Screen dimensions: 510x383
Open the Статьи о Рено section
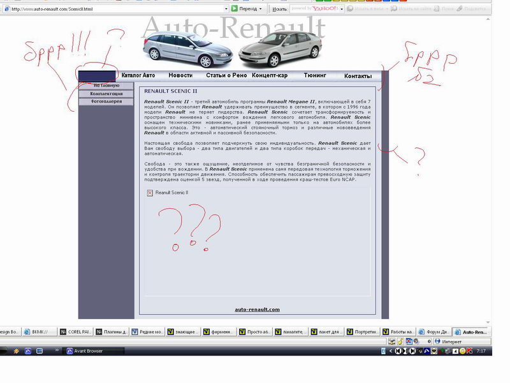click(x=226, y=75)
